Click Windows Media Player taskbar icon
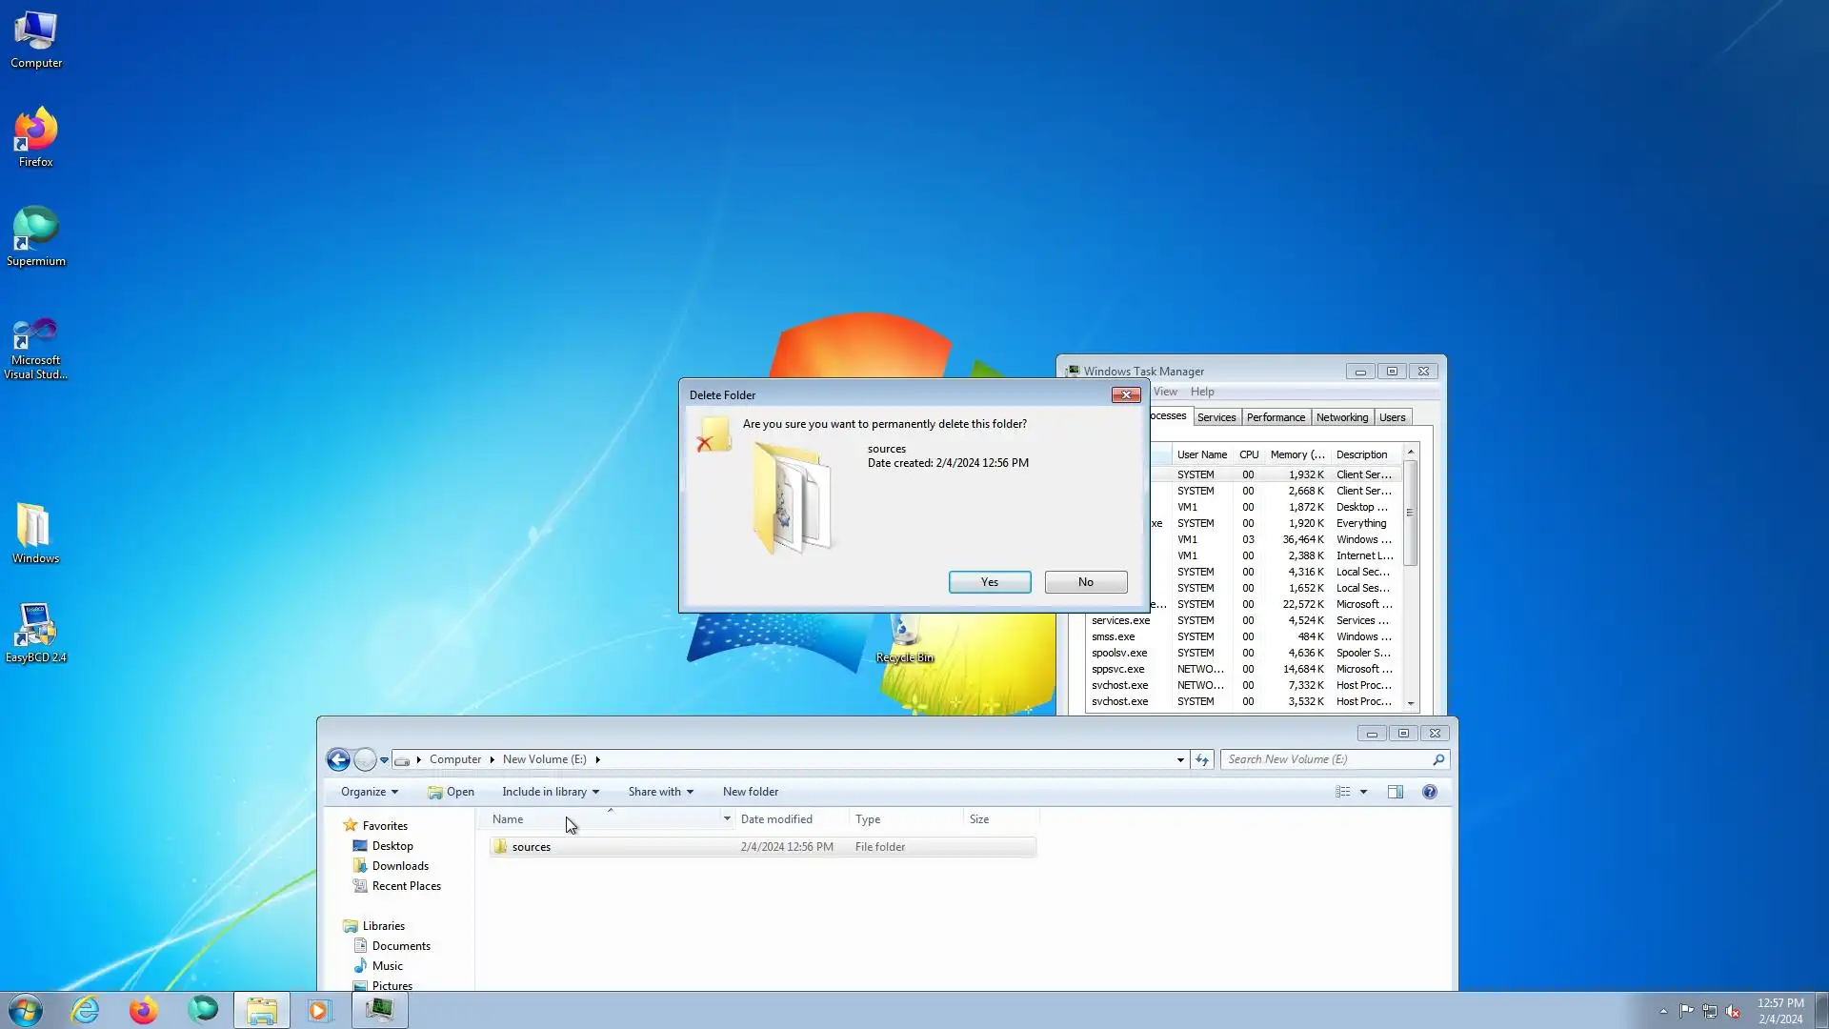 (319, 1010)
